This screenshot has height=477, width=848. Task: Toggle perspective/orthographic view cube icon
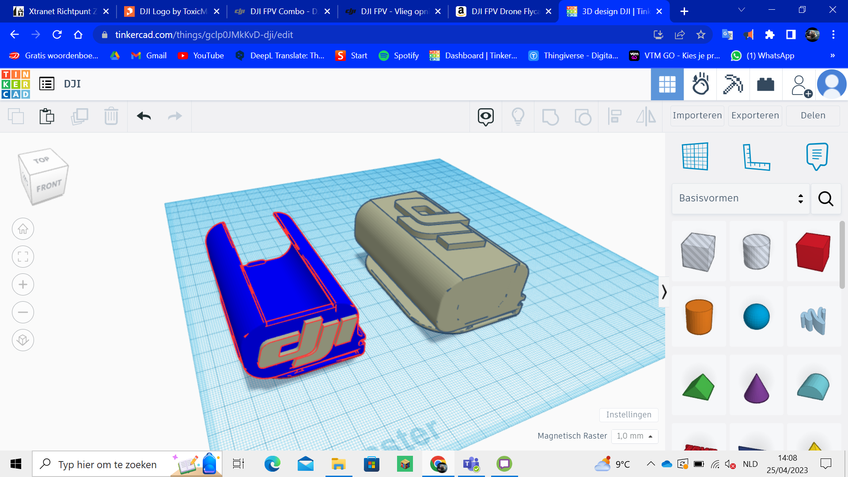[23, 341]
